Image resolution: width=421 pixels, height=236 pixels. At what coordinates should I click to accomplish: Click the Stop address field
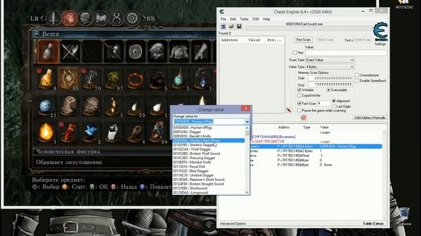pos(330,85)
